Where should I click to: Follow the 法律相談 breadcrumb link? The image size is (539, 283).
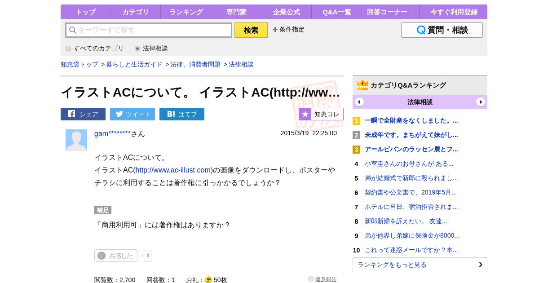coord(241,64)
